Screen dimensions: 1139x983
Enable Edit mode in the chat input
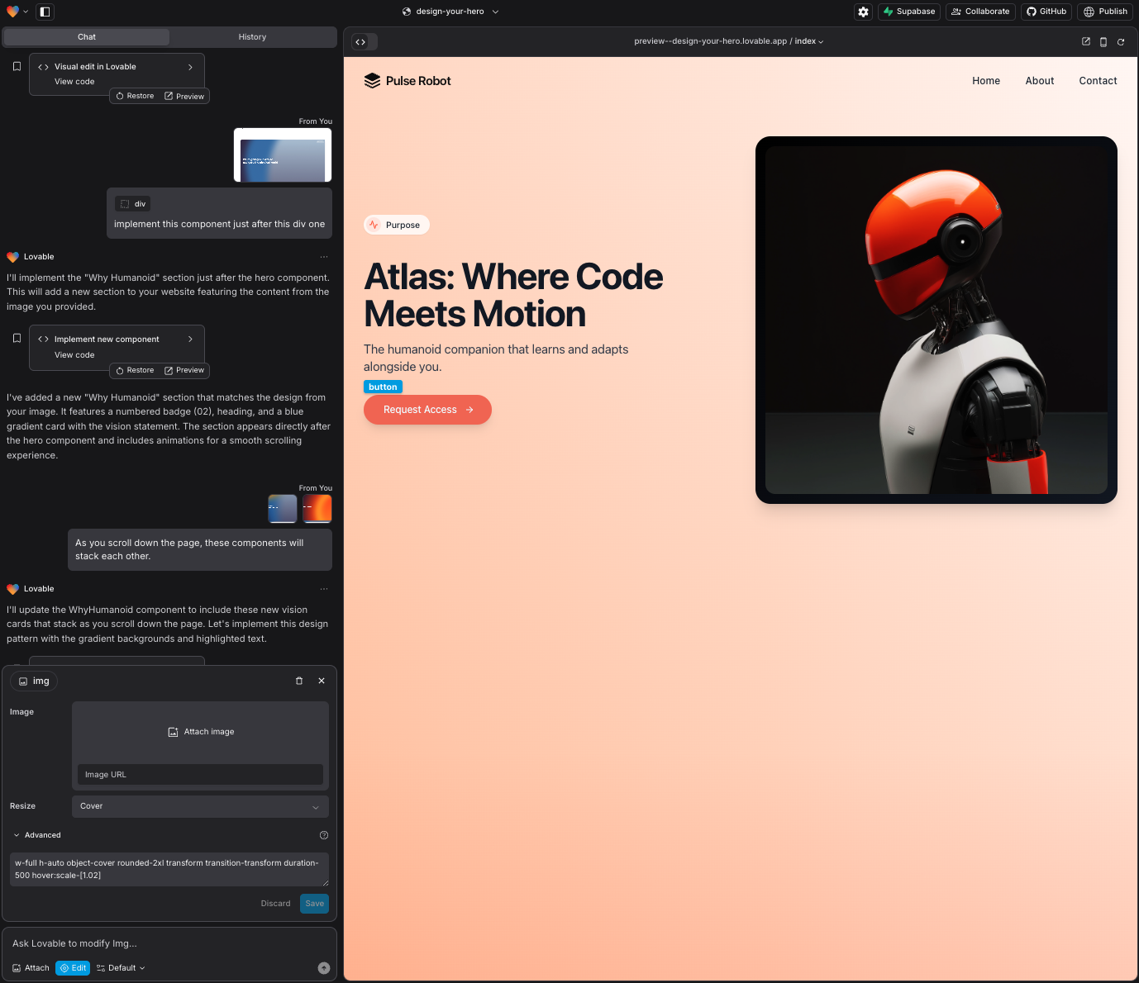73,967
